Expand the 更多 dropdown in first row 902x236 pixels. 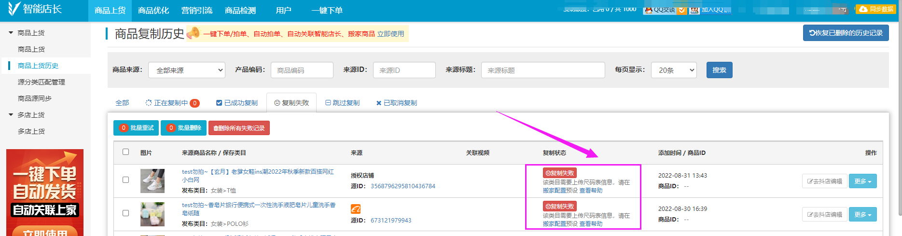pyautogui.click(x=862, y=181)
